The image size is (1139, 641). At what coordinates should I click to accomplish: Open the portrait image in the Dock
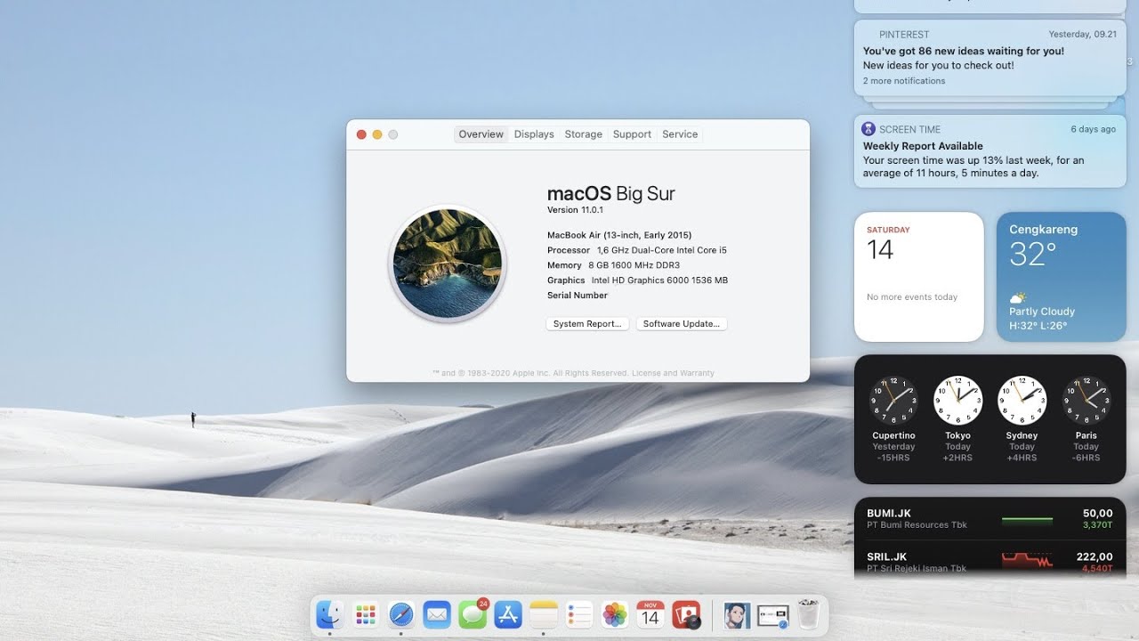[736, 615]
